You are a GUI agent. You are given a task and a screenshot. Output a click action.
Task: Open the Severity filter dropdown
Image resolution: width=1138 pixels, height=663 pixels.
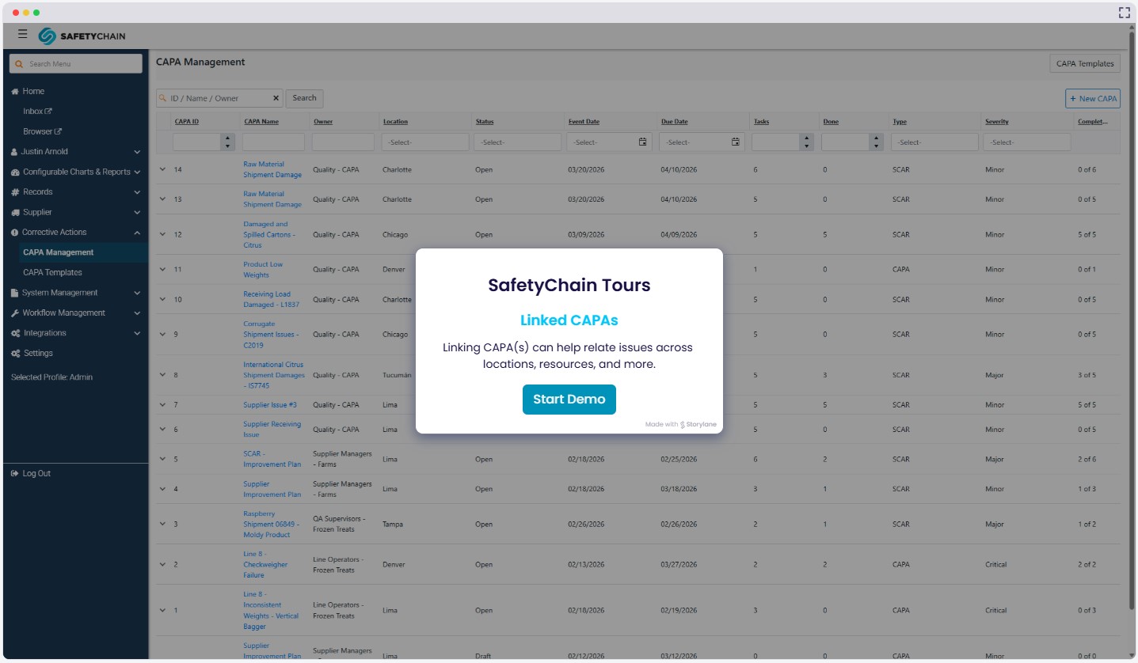1027,142
